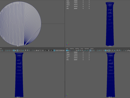Toggle wireframe on shaded in side view toolbar

click(x=109, y=50)
